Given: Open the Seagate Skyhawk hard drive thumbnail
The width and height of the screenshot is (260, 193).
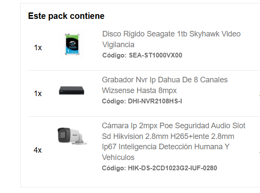Looking at the screenshot, I should (x=72, y=44).
